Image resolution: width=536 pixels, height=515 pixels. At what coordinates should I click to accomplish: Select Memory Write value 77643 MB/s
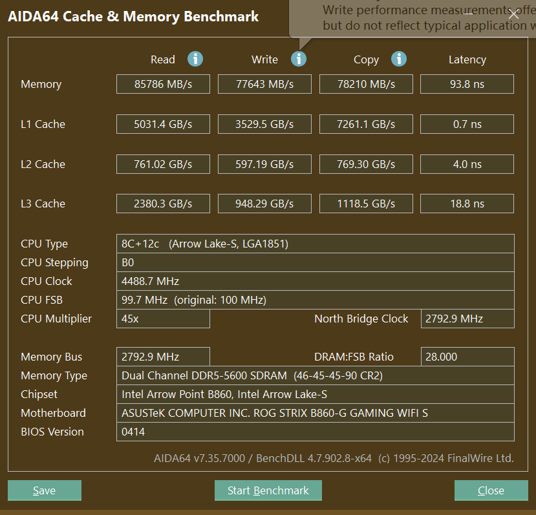pyautogui.click(x=264, y=84)
